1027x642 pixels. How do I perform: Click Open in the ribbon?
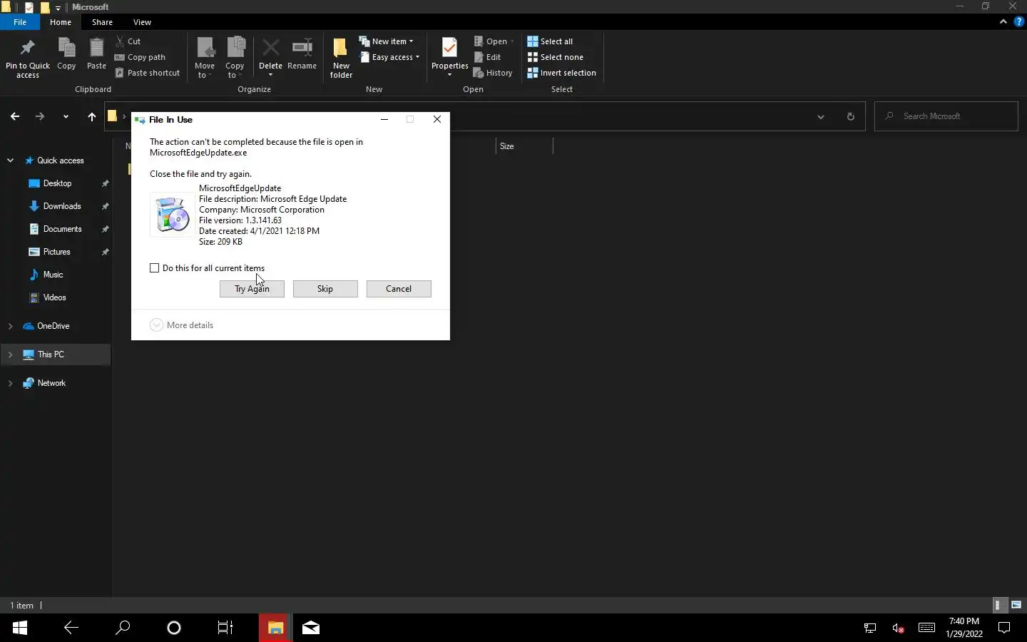(494, 41)
